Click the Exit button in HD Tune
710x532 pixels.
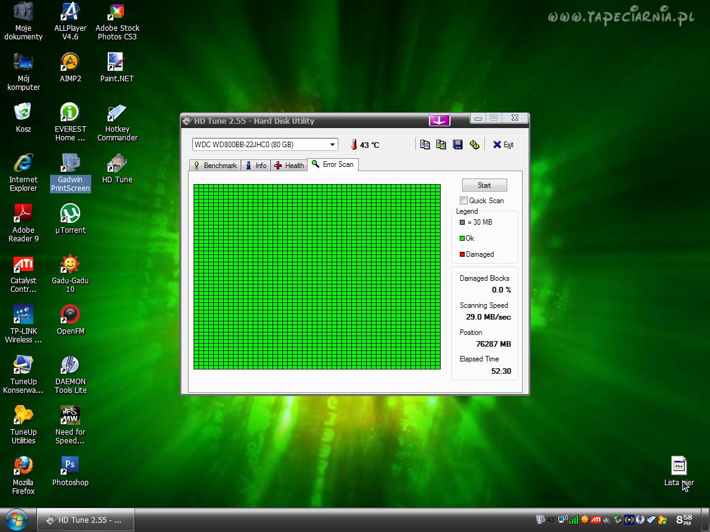pyautogui.click(x=503, y=144)
